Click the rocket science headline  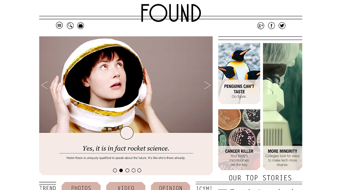pyautogui.click(x=126, y=148)
